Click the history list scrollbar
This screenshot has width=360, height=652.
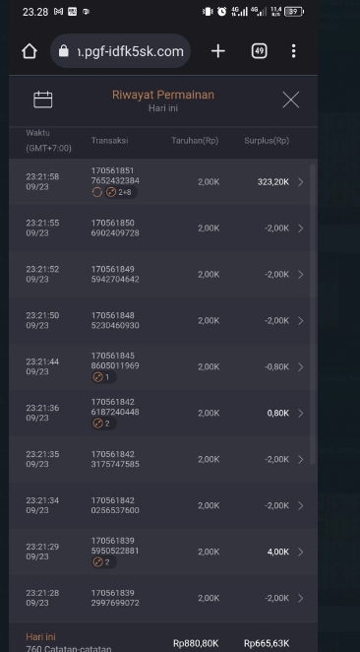click(313, 314)
